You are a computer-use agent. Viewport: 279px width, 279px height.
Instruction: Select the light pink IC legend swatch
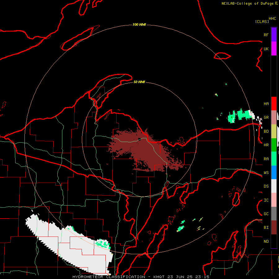pos(274,200)
